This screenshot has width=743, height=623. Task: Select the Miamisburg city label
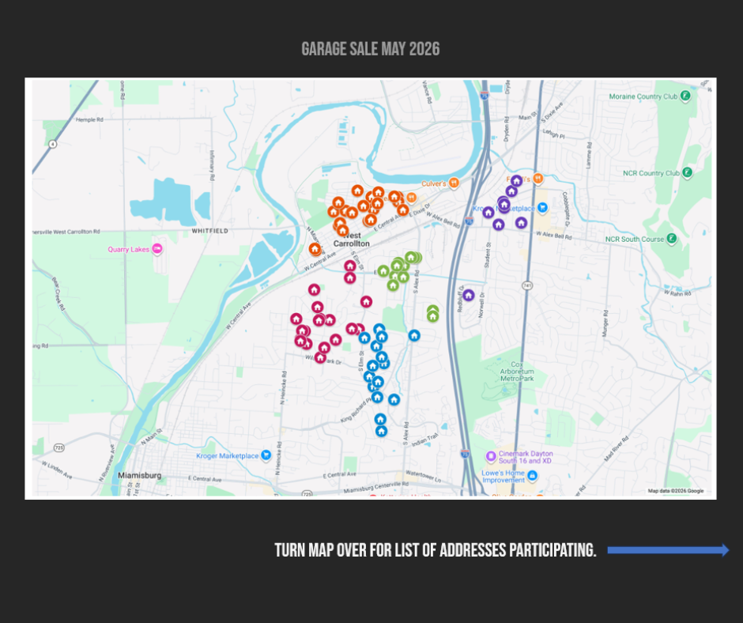[x=138, y=476]
